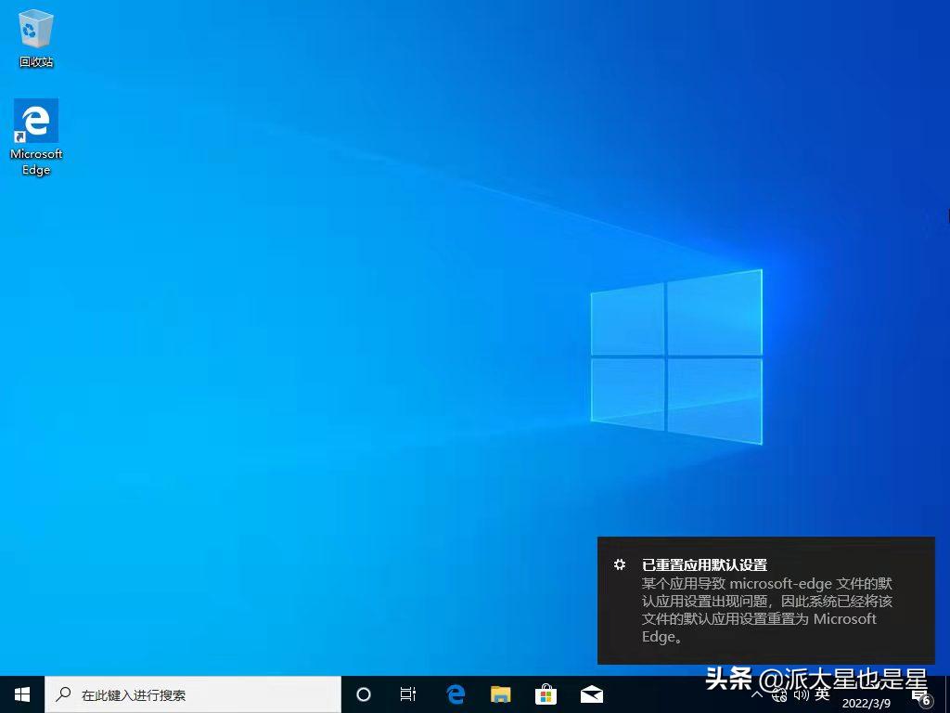The image size is (950, 713).
Task: Open the Mail app from taskbar
Action: pyautogui.click(x=591, y=694)
